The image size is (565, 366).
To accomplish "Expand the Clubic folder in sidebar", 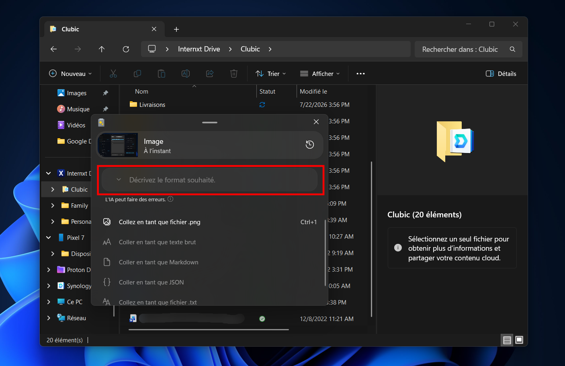I will click(x=53, y=189).
